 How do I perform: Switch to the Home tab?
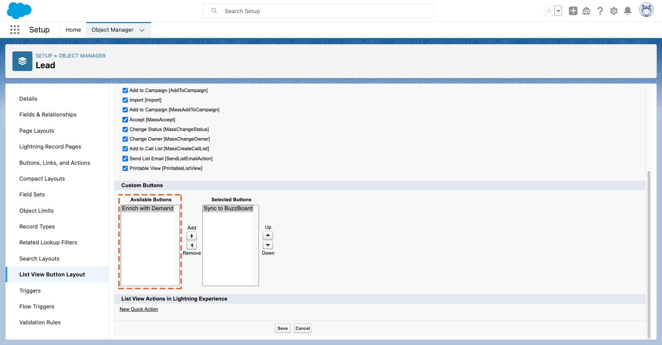pos(73,30)
